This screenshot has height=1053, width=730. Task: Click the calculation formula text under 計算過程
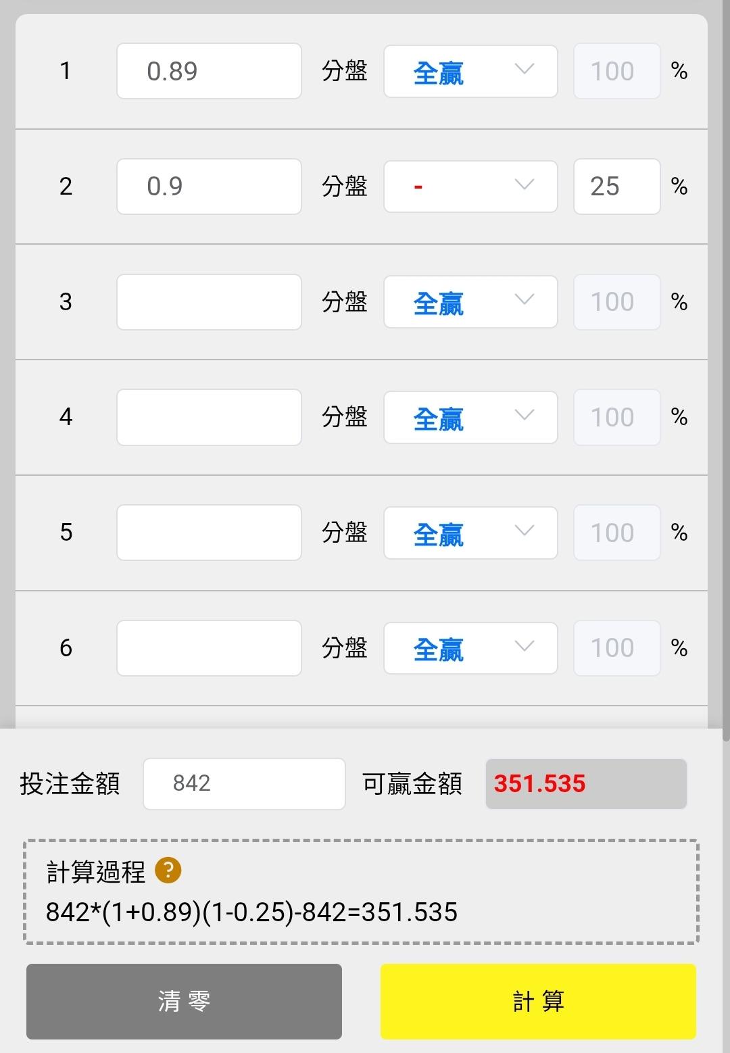[x=251, y=912]
